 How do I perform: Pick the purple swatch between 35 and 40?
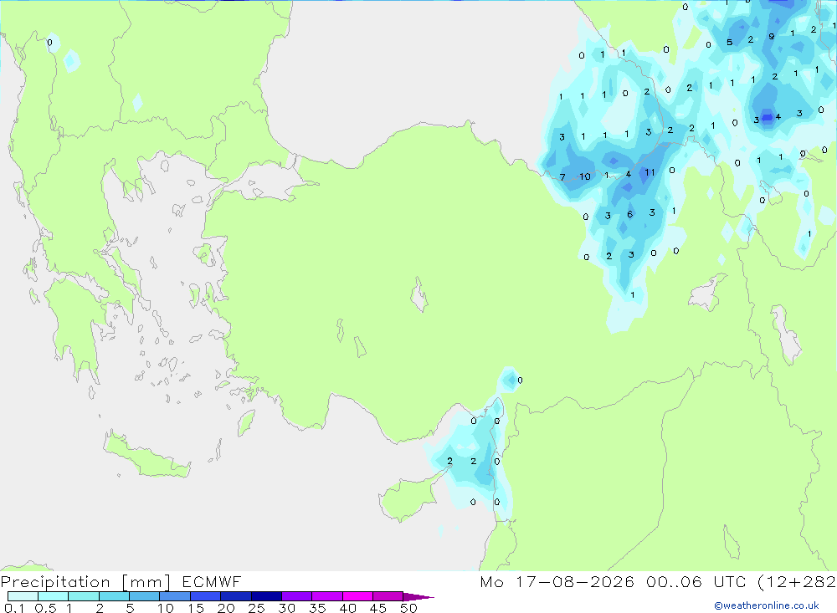(x=326, y=596)
